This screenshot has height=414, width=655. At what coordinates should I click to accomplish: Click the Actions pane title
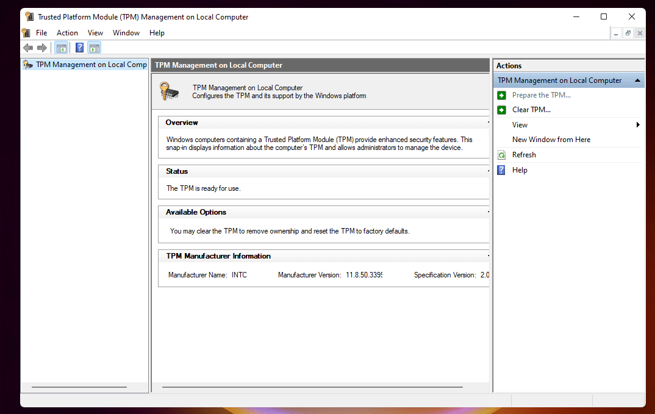509,66
